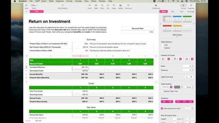Select the ROI sheet tab
This screenshot has width=219, height=123.
[x=37, y=11]
